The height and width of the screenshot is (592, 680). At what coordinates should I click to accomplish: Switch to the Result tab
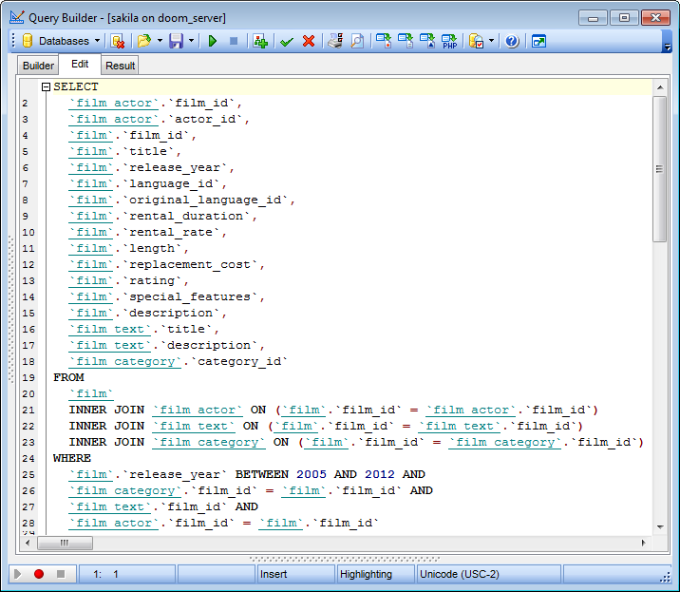120,66
